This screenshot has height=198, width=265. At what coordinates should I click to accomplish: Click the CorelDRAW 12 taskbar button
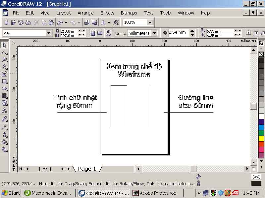(x=103, y=193)
